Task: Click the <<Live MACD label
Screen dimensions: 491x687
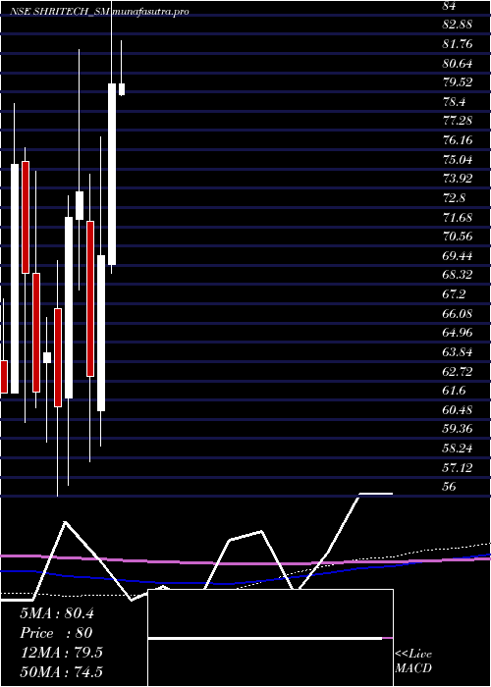Action: click(x=413, y=661)
